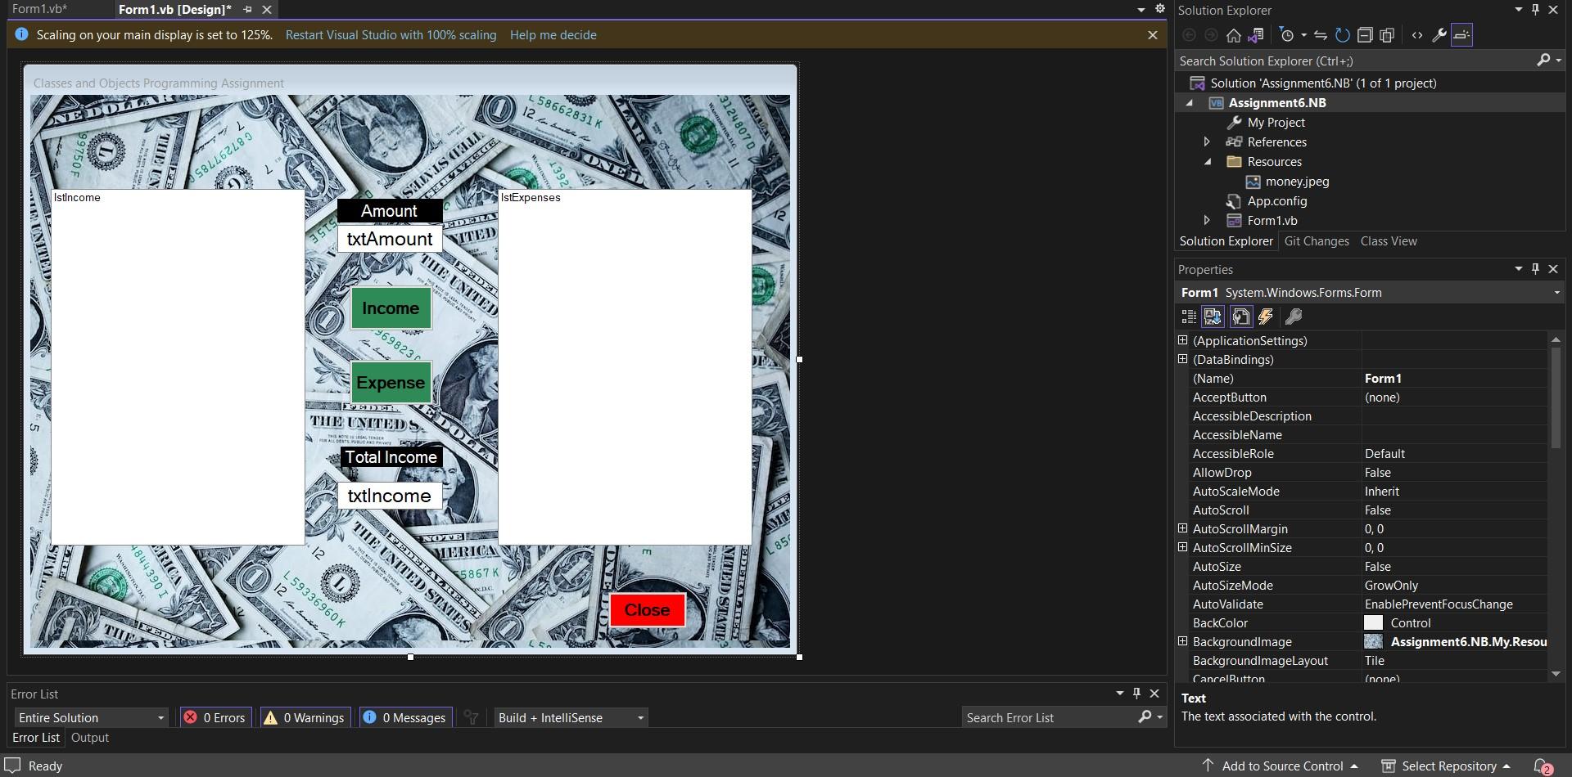1572x777 pixels.
Task: Pin the Error List panel
Action: [1136, 694]
